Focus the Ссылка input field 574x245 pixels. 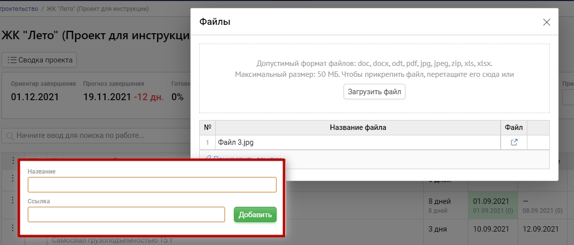click(126, 215)
